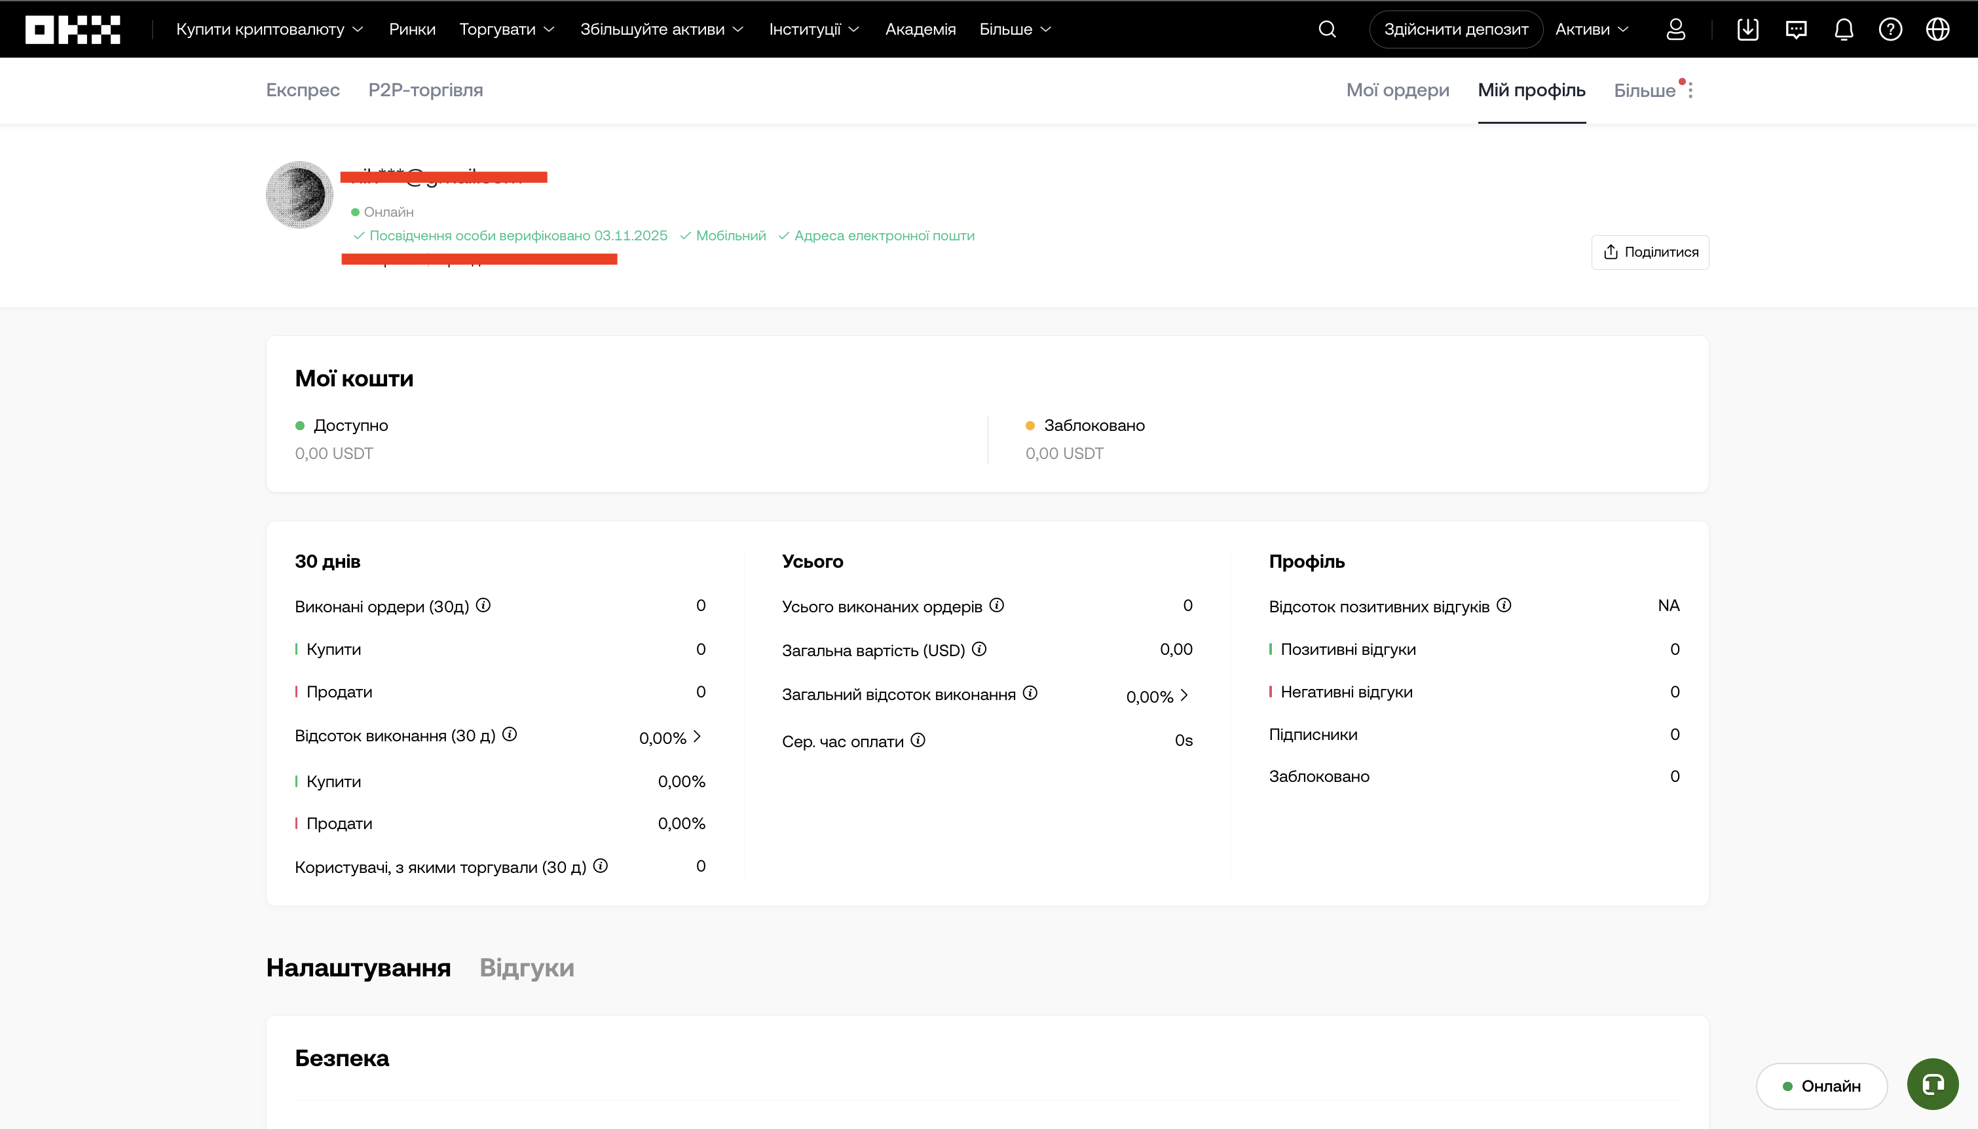
Task: Click the Поділитися share button
Action: click(x=1649, y=252)
